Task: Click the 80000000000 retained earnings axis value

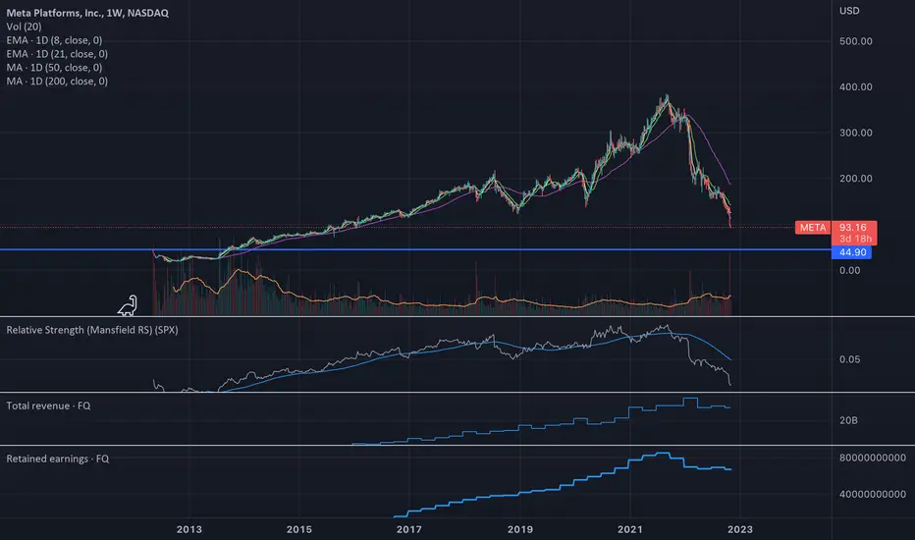Action: coord(873,458)
